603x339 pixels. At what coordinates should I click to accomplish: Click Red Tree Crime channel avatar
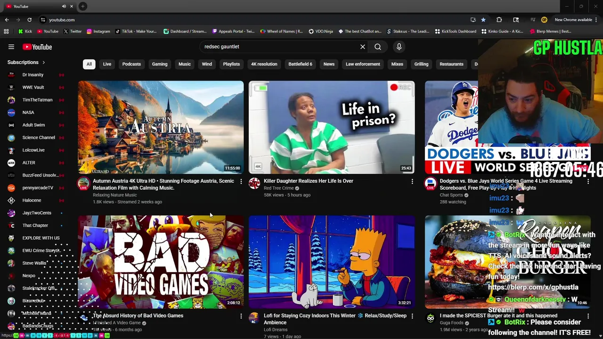tap(254, 183)
